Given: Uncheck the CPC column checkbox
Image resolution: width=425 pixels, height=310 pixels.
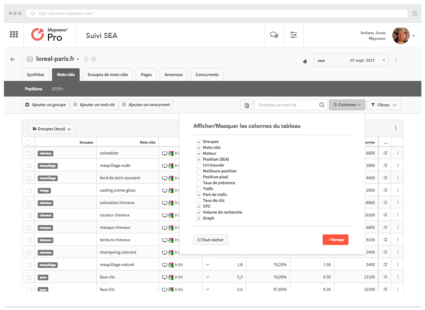Looking at the screenshot, I should [x=199, y=206].
